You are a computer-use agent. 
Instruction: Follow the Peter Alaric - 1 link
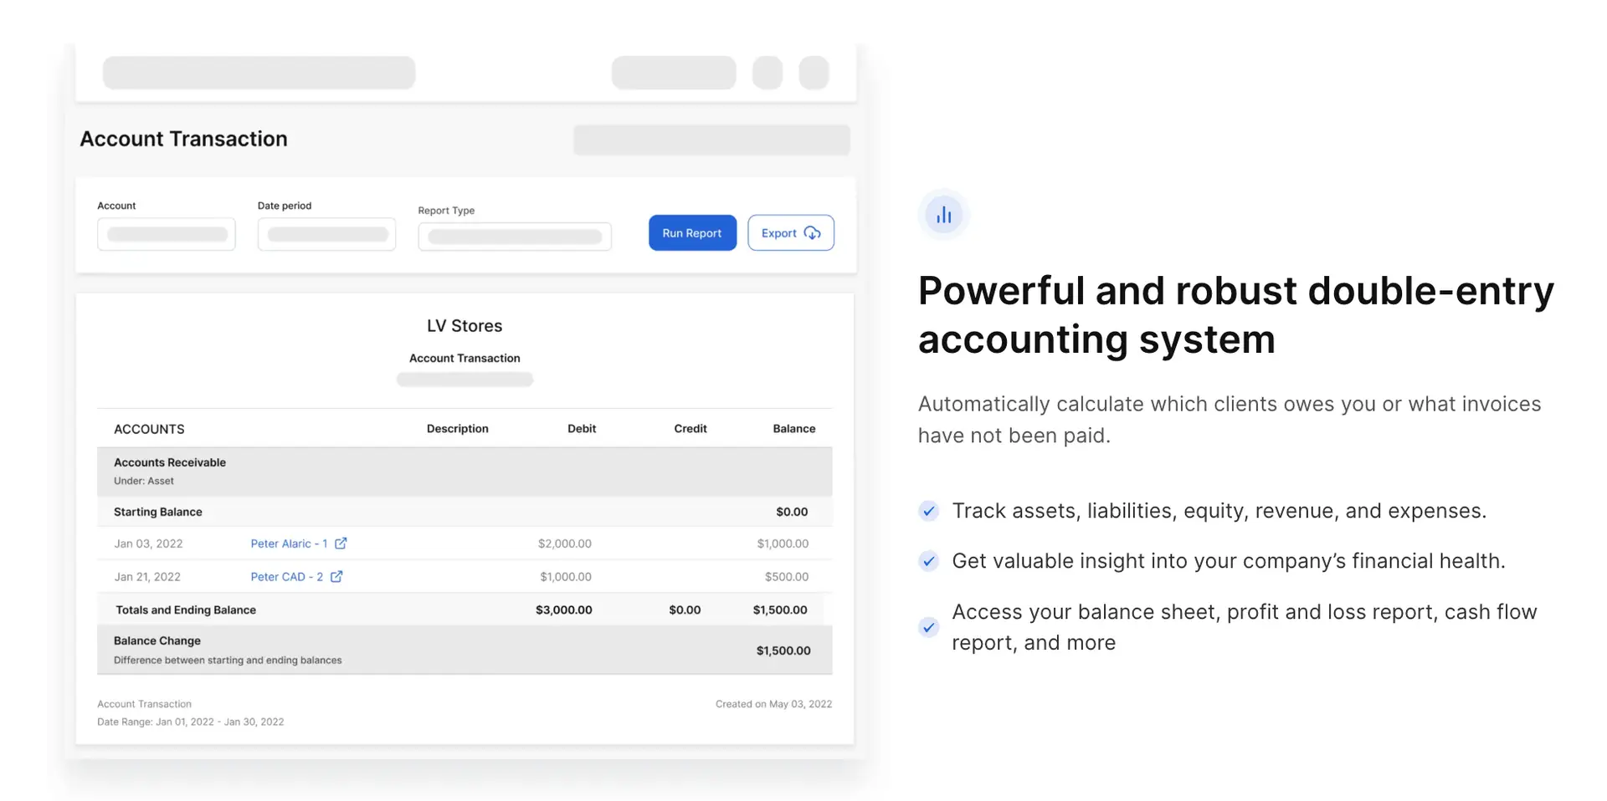point(288,543)
